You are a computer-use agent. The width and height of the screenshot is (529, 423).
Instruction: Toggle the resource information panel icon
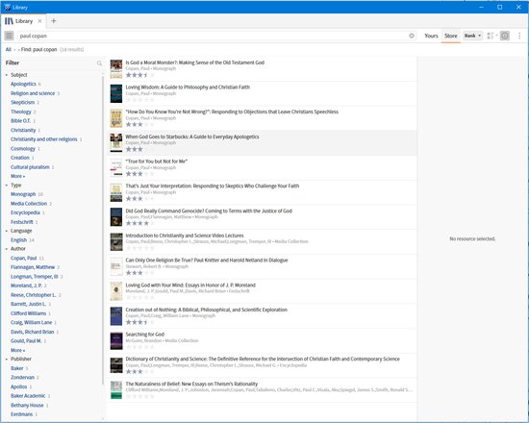coord(505,36)
